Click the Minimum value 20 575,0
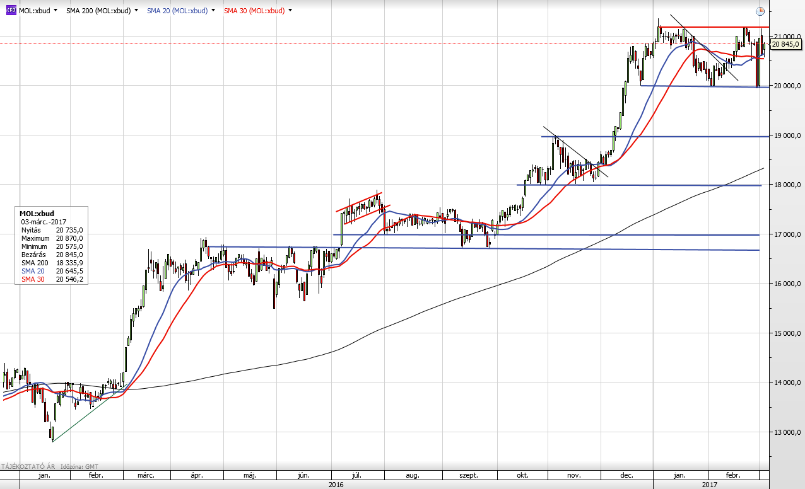Image resolution: width=805 pixels, height=489 pixels. [x=69, y=247]
